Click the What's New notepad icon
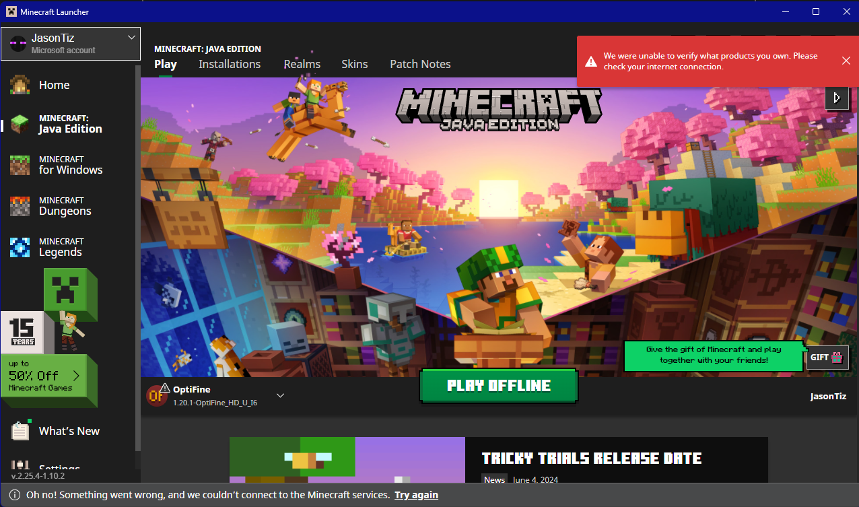Image resolution: width=859 pixels, height=507 pixels. pyautogui.click(x=20, y=430)
